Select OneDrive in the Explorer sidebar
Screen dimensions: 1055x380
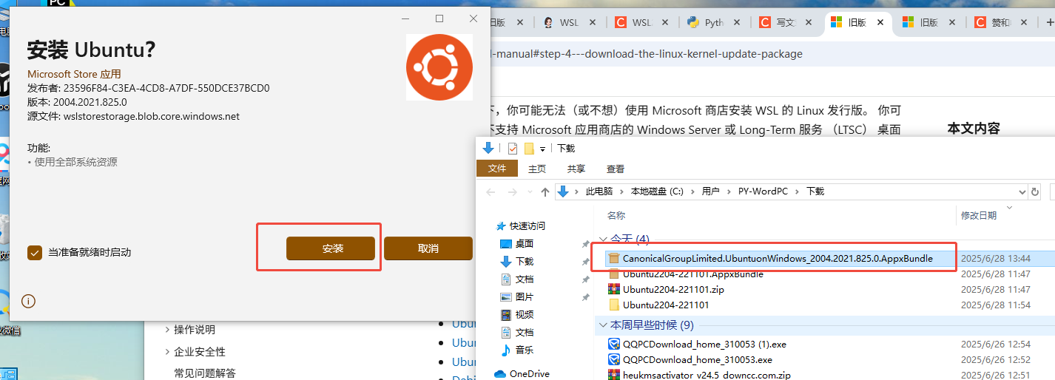coord(529,374)
